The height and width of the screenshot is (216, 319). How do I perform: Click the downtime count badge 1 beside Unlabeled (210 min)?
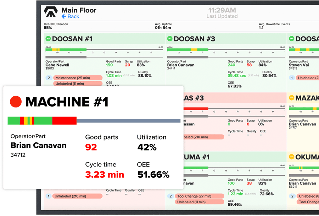48,196
